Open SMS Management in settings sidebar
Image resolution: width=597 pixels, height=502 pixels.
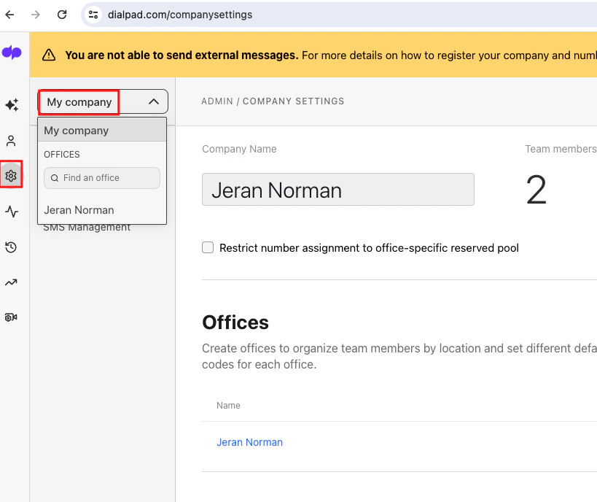[x=87, y=228]
